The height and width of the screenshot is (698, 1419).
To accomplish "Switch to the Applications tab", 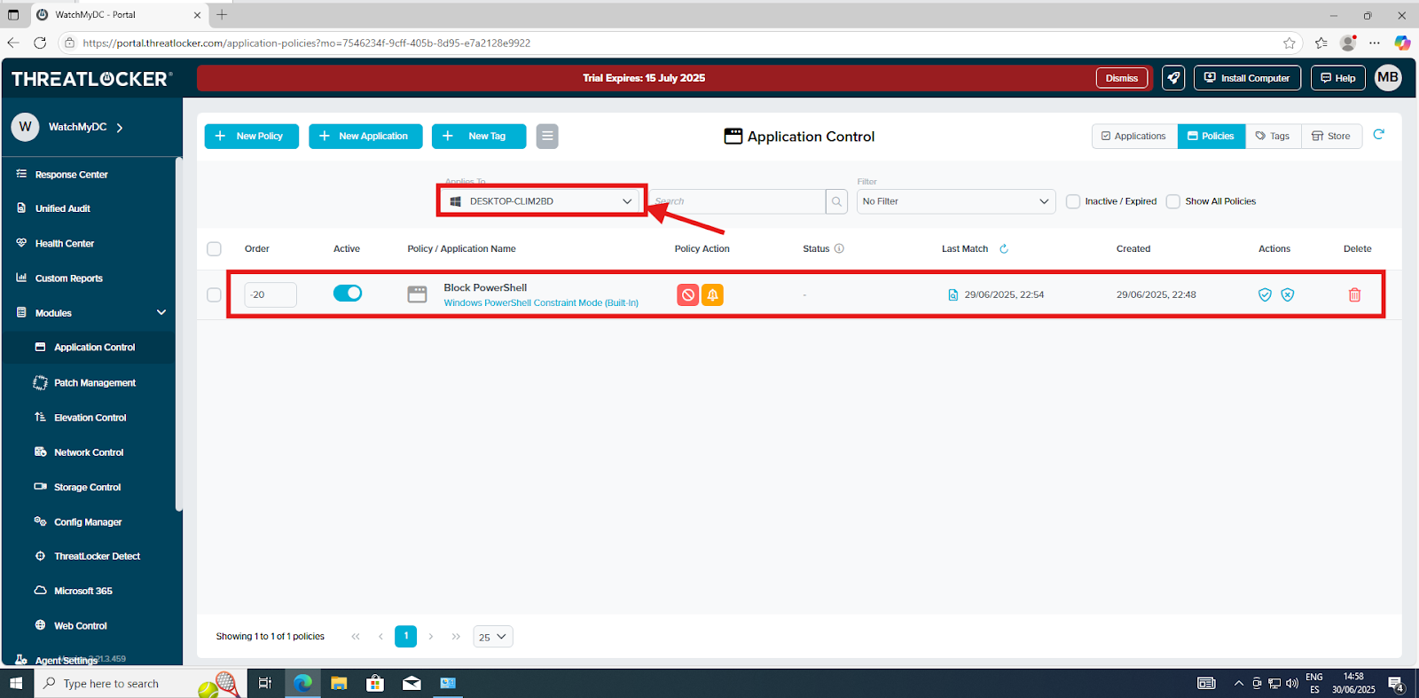I will 1134,136.
